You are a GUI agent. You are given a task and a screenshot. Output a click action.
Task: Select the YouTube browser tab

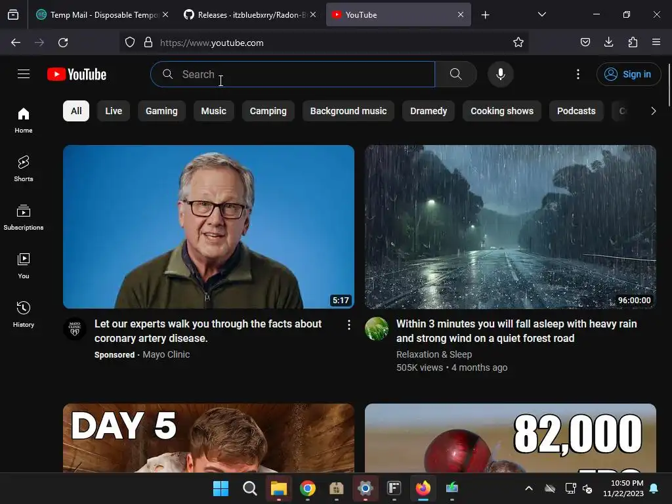pos(398,15)
